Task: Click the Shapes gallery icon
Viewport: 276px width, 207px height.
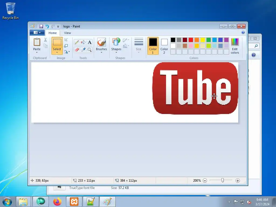Action: click(116, 42)
